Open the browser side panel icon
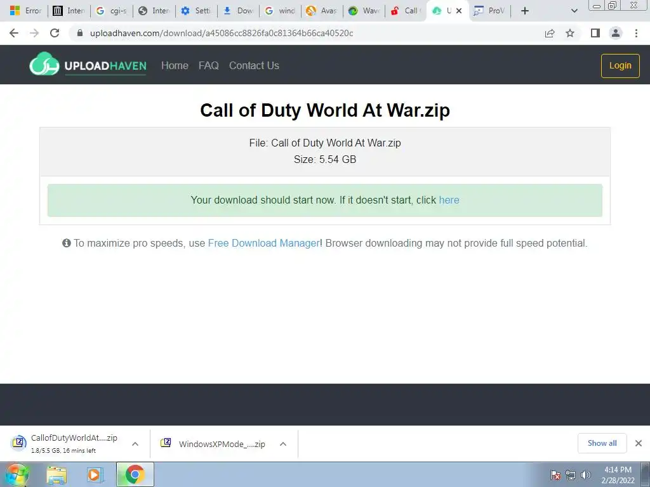The width and height of the screenshot is (650, 487). (x=595, y=33)
